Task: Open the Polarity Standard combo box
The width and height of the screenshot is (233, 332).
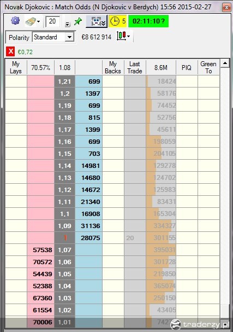Action: pos(53,37)
